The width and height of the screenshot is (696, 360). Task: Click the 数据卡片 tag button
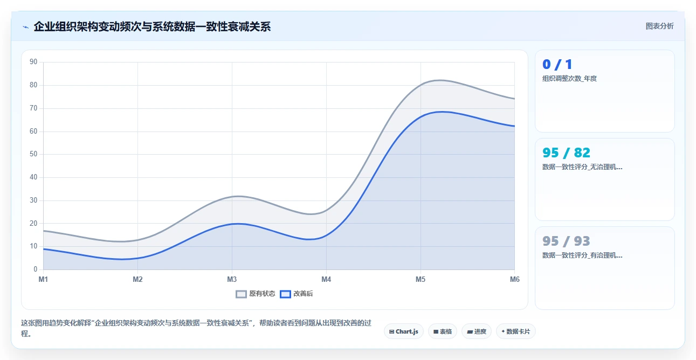point(516,331)
